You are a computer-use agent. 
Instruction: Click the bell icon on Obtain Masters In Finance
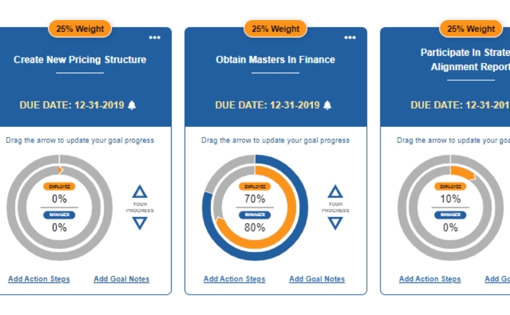click(327, 105)
